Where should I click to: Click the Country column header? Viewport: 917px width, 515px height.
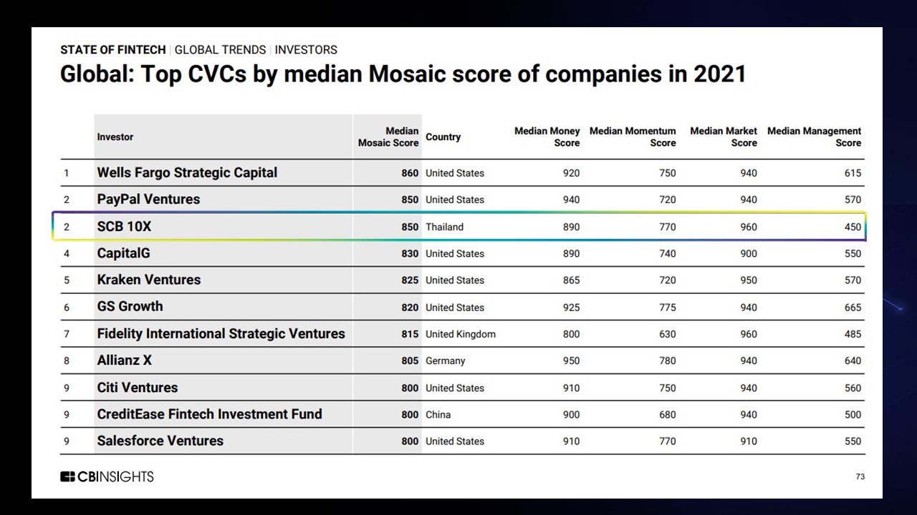[443, 137]
